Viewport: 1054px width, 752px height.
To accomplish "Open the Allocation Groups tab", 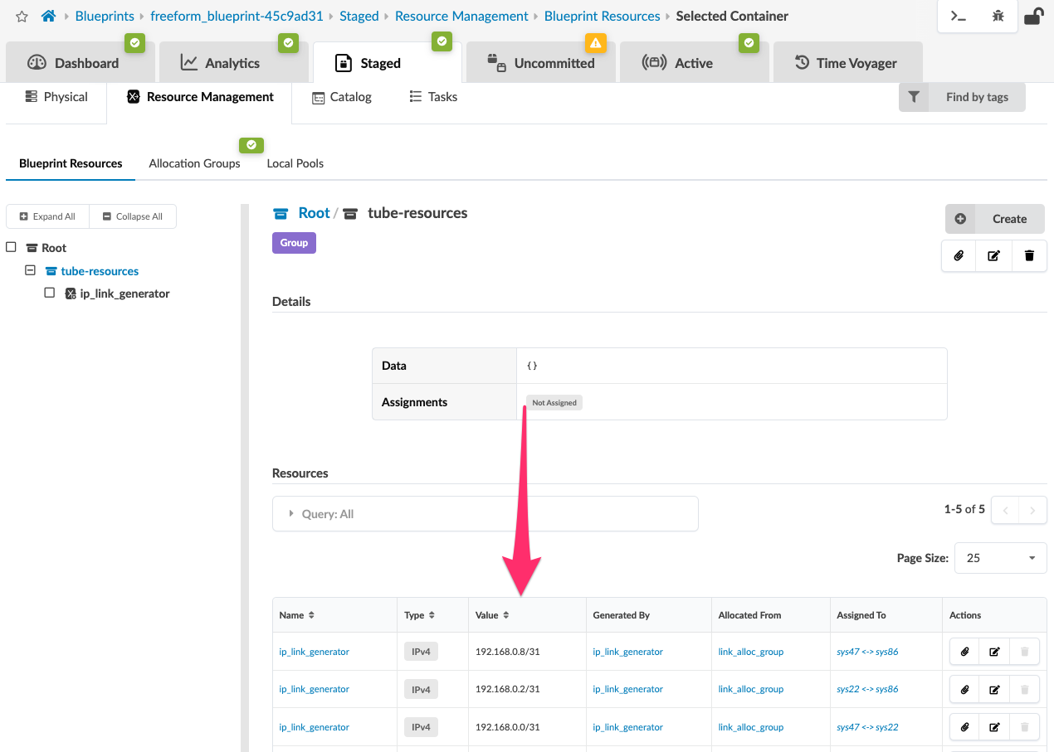I will pos(194,163).
